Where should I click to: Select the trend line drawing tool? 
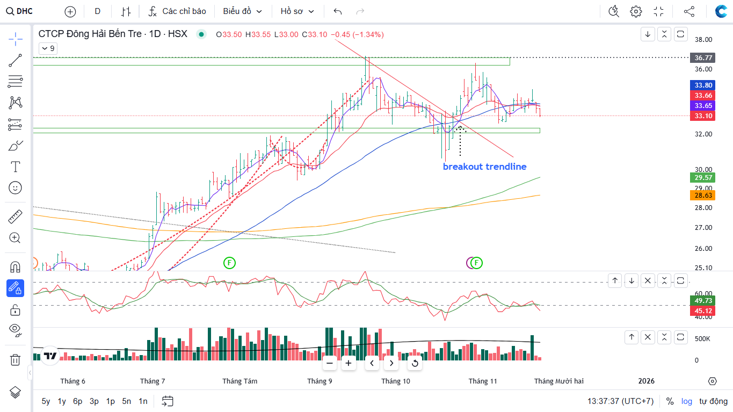tap(15, 60)
